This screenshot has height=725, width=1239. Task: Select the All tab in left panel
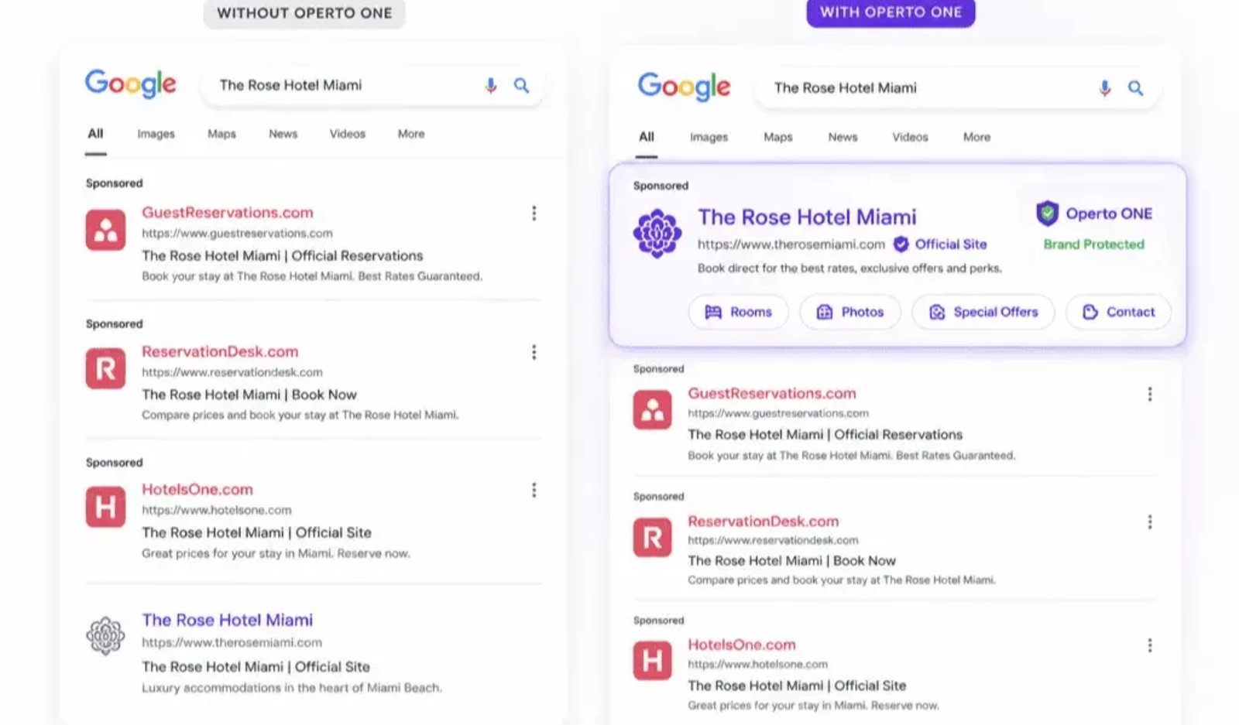(95, 134)
